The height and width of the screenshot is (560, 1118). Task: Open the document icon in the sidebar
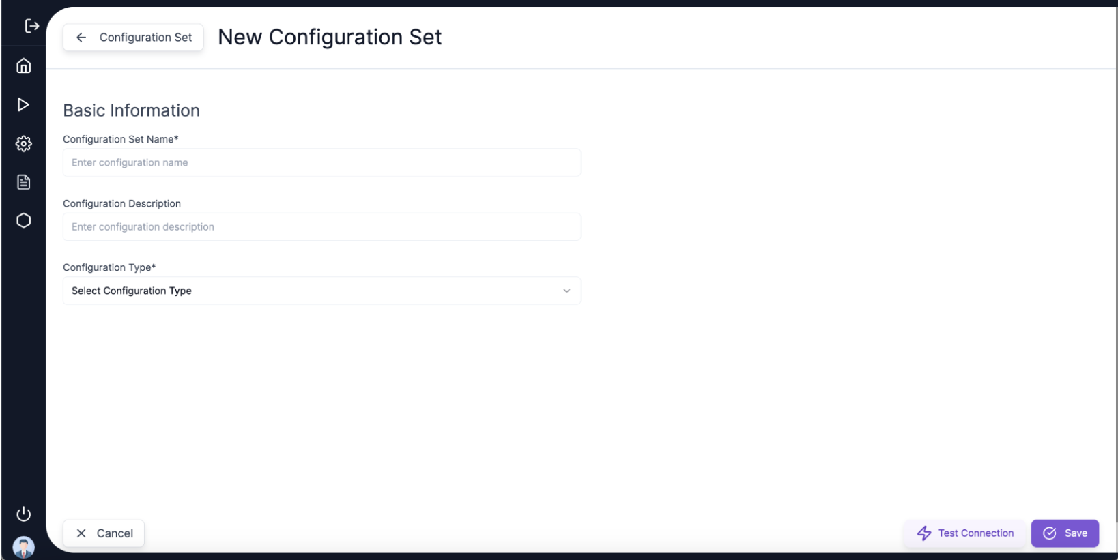(24, 182)
